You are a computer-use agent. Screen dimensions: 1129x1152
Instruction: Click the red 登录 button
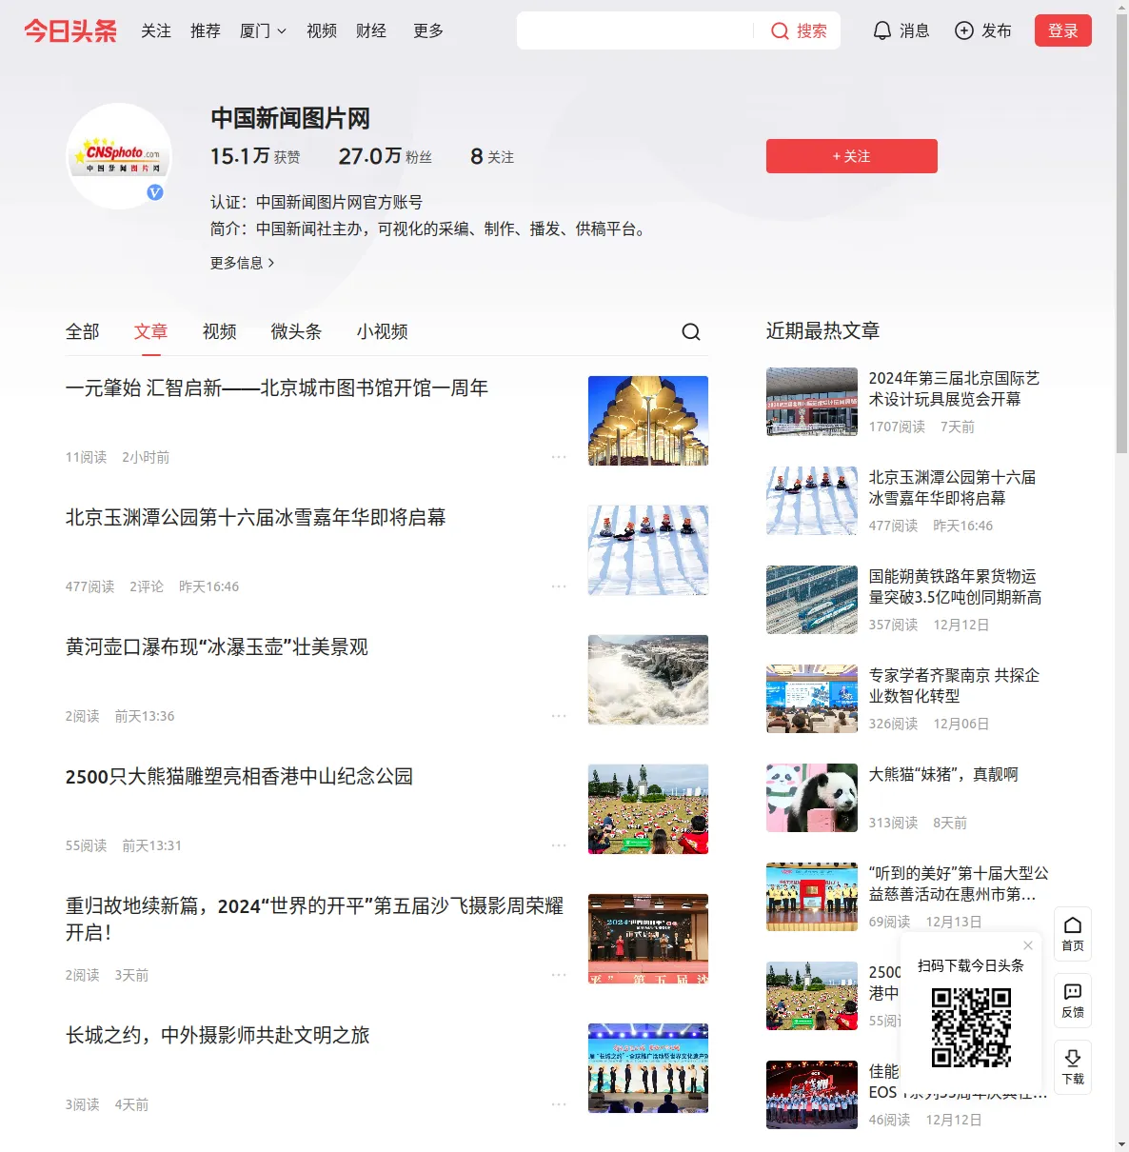[1063, 30]
